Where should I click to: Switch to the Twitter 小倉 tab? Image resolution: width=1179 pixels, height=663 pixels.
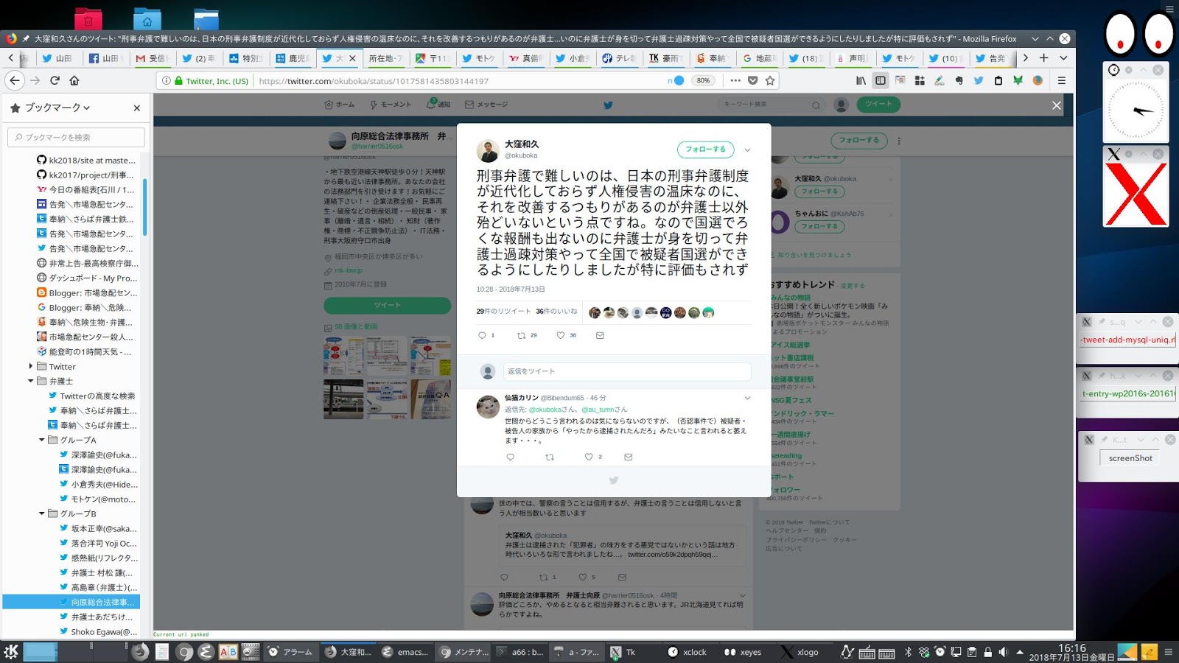[x=572, y=58]
